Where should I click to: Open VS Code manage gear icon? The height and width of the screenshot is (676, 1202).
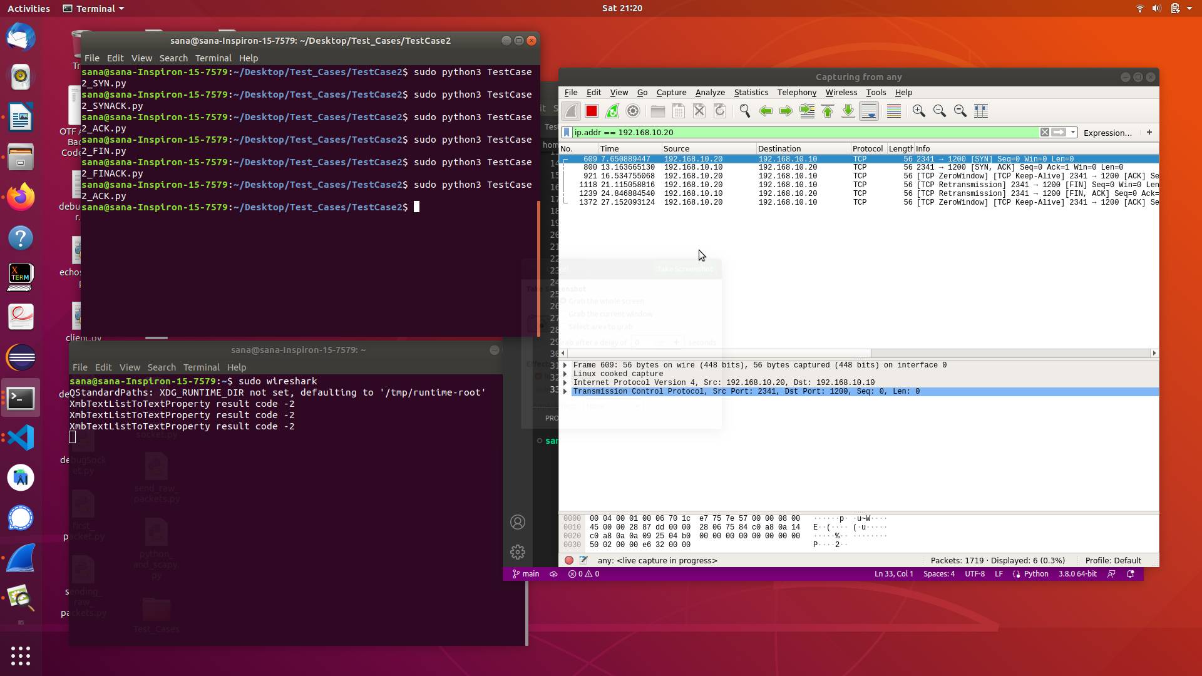click(518, 552)
